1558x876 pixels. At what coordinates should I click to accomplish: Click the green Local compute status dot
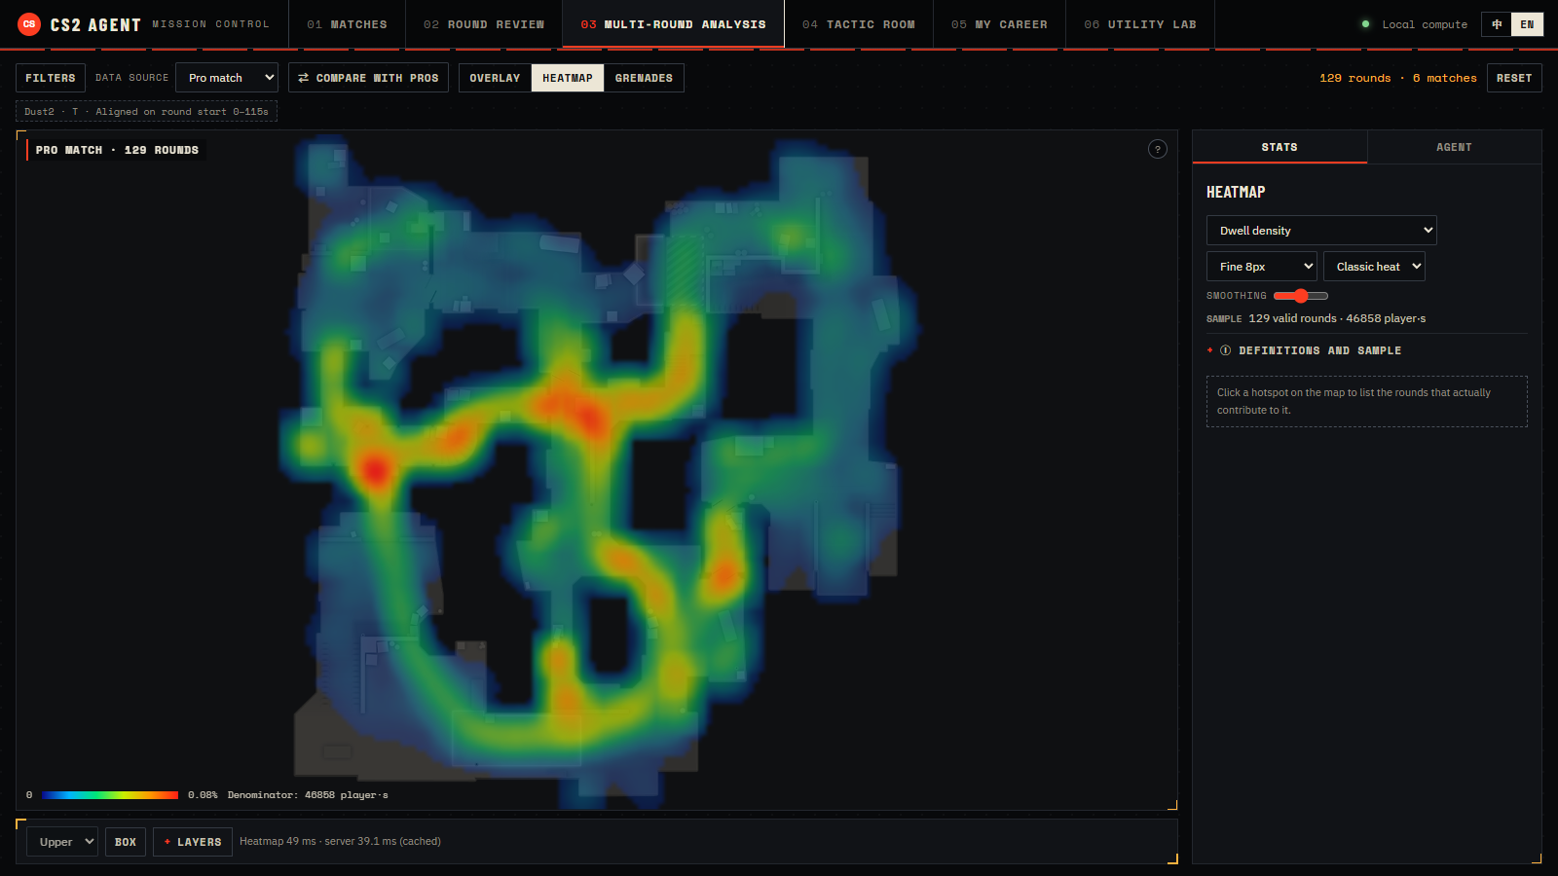tap(1365, 24)
